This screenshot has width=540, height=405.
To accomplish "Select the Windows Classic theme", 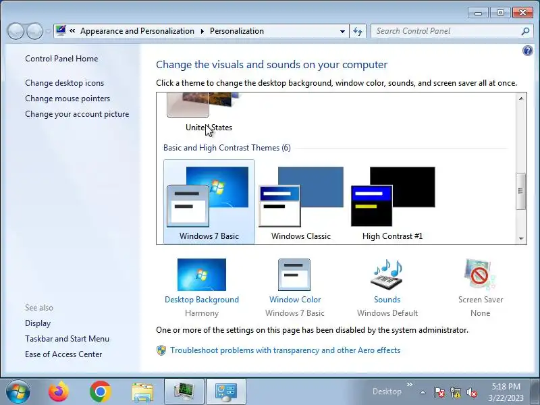I will [300, 202].
